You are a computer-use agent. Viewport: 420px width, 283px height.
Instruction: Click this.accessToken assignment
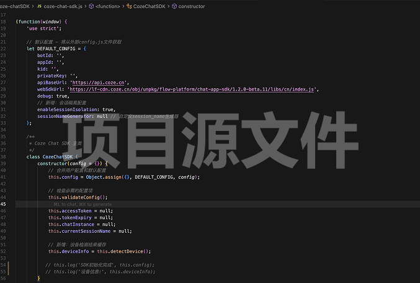81,211
